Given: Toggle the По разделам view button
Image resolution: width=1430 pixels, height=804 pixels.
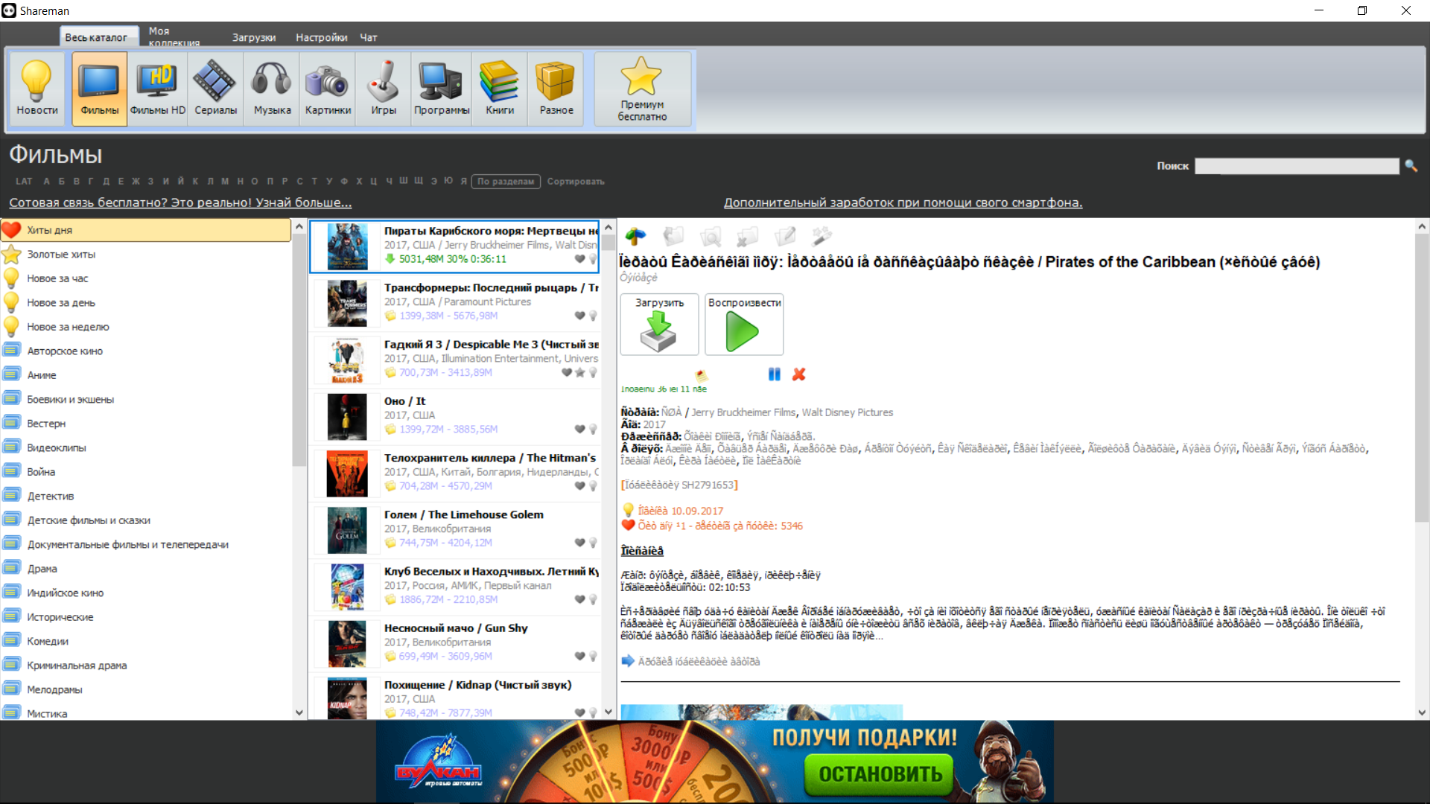Looking at the screenshot, I should pyautogui.click(x=506, y=181).
